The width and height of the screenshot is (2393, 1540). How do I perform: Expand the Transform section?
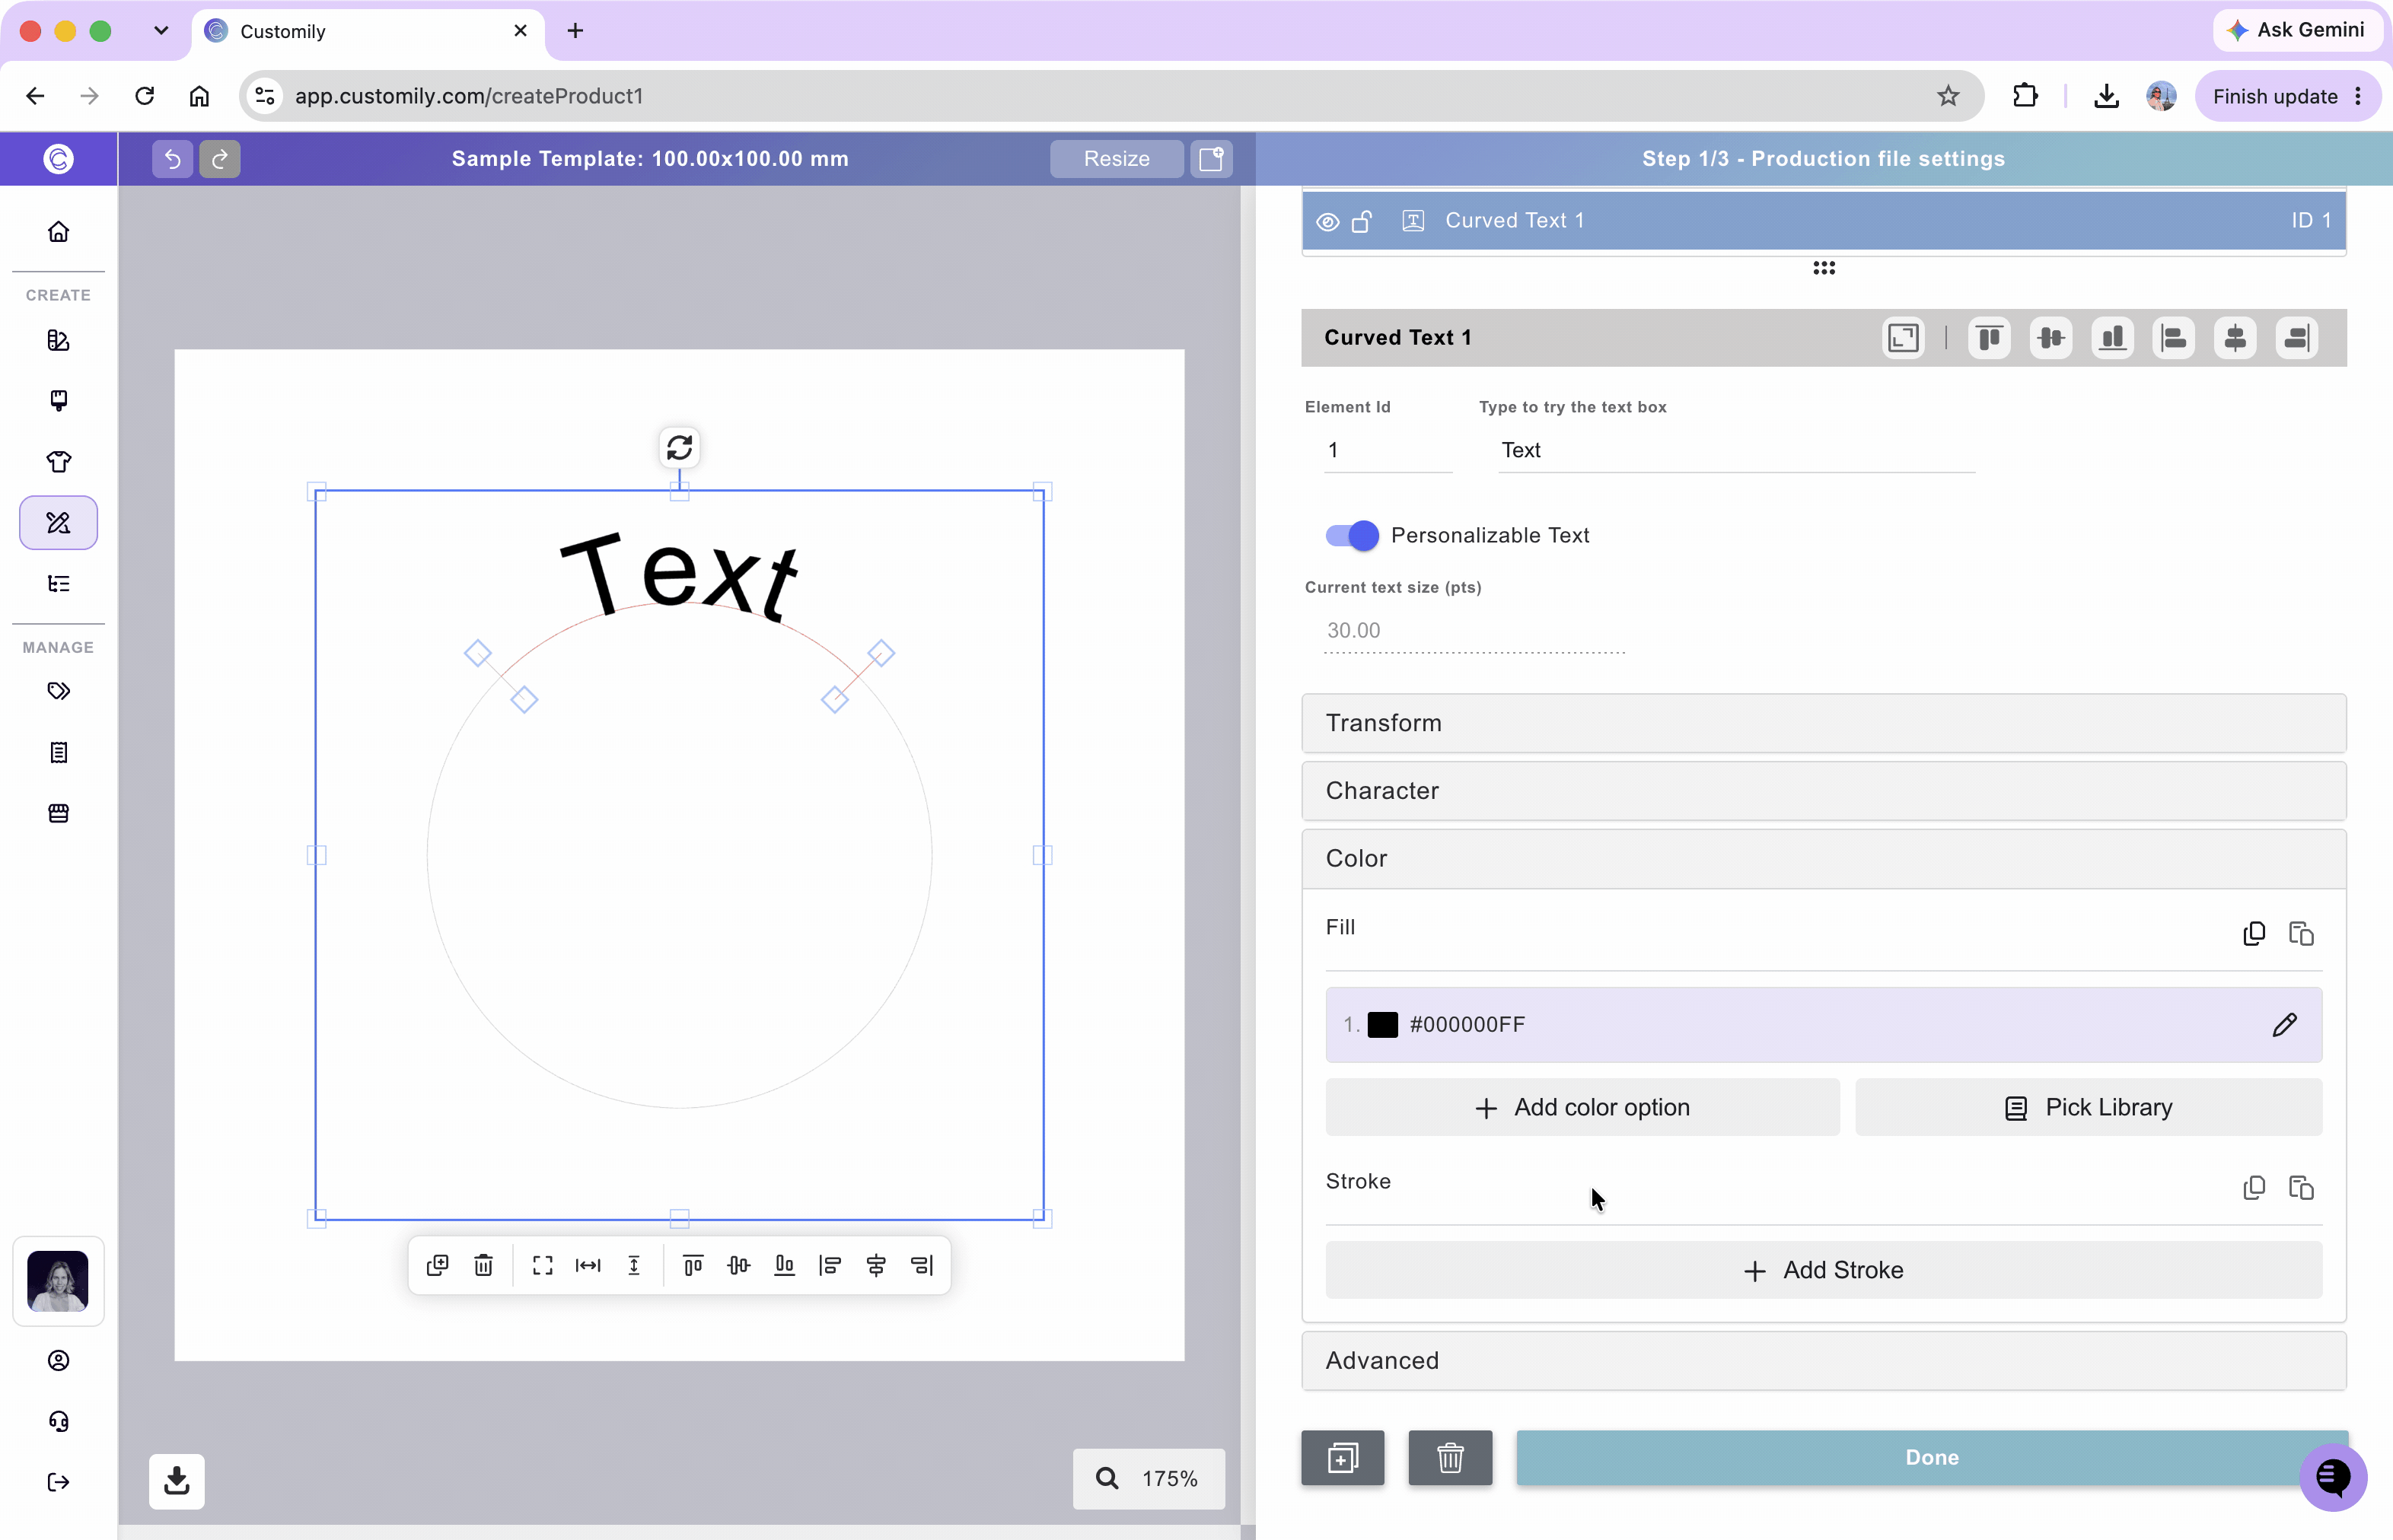point(1823,723)
